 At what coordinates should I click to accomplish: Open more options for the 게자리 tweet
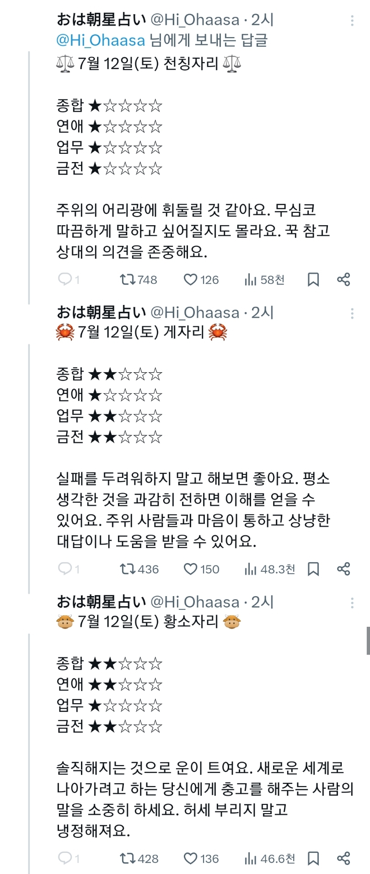click(352, 314)
